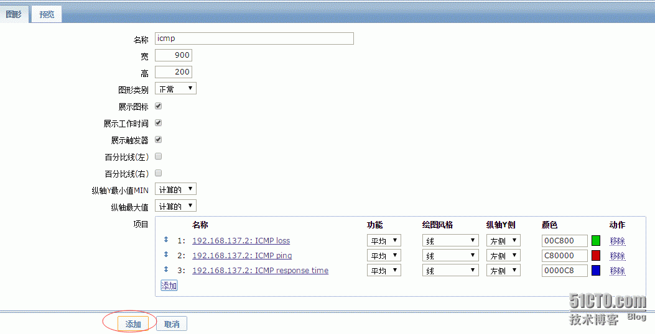Reorder handle for ICMP loss item row
Image resolution: width=655 pixels, height=334 pixels.
coord(166,240)
